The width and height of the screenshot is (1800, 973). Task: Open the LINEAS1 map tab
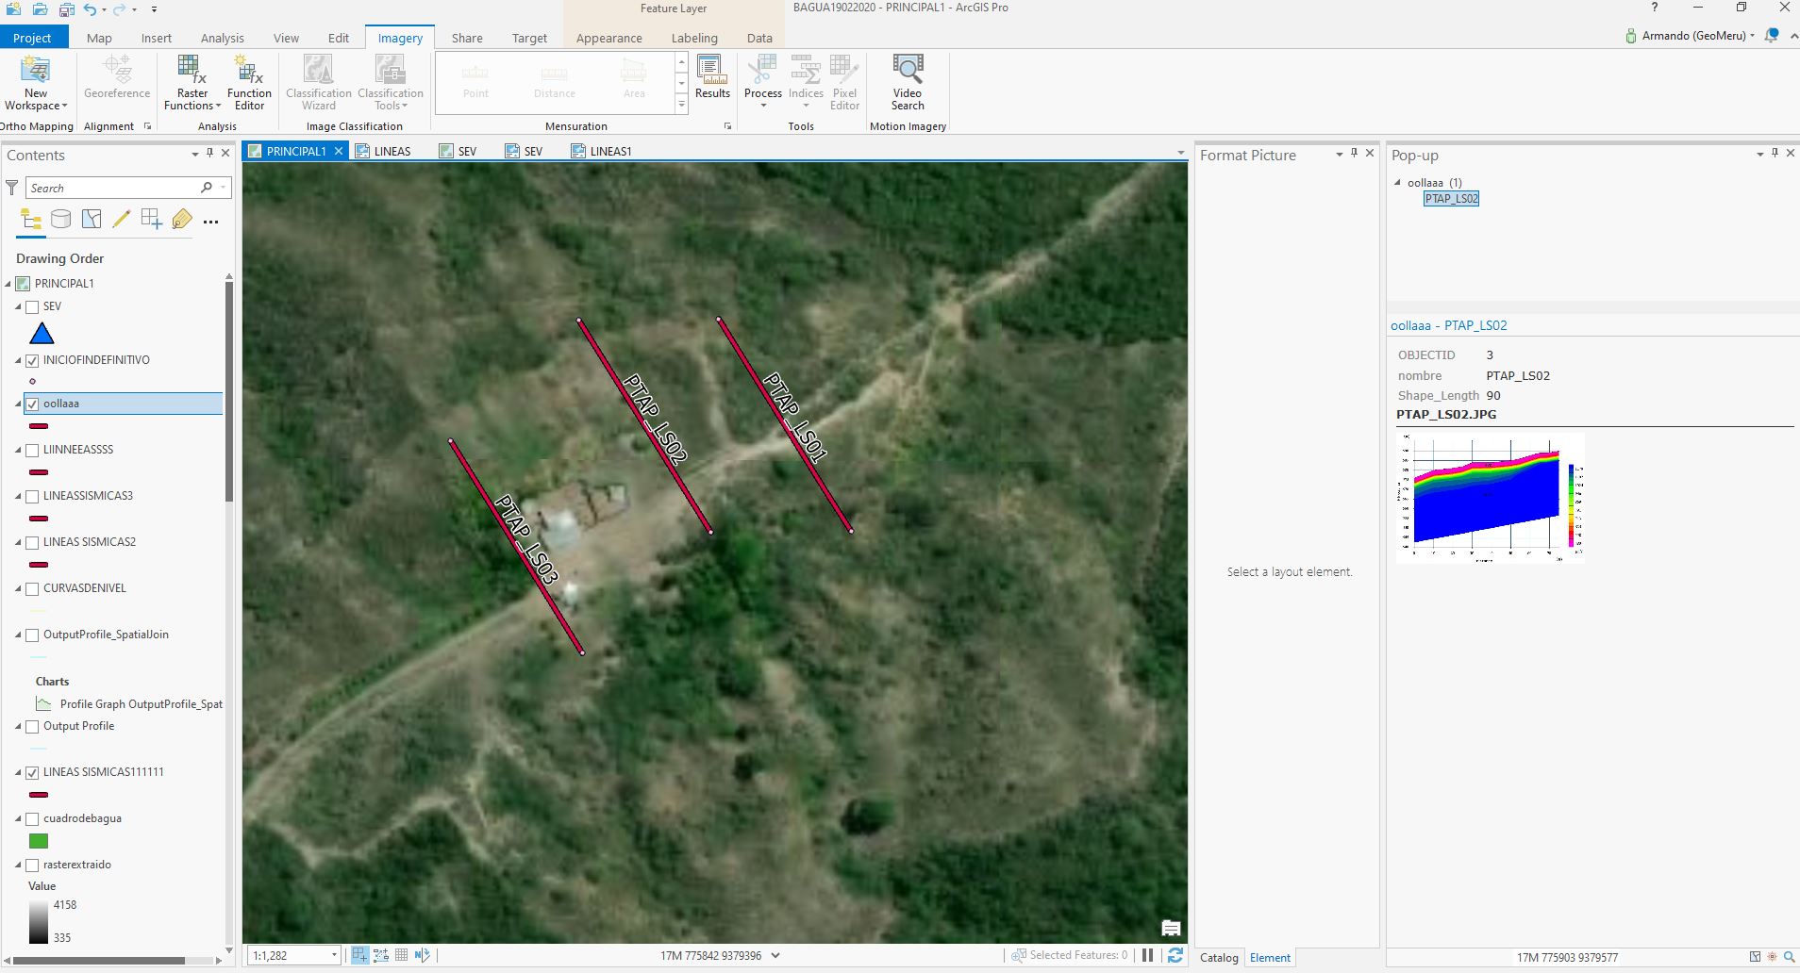[611, 150]
